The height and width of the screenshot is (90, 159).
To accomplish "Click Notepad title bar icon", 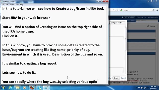I will point(2,2).
